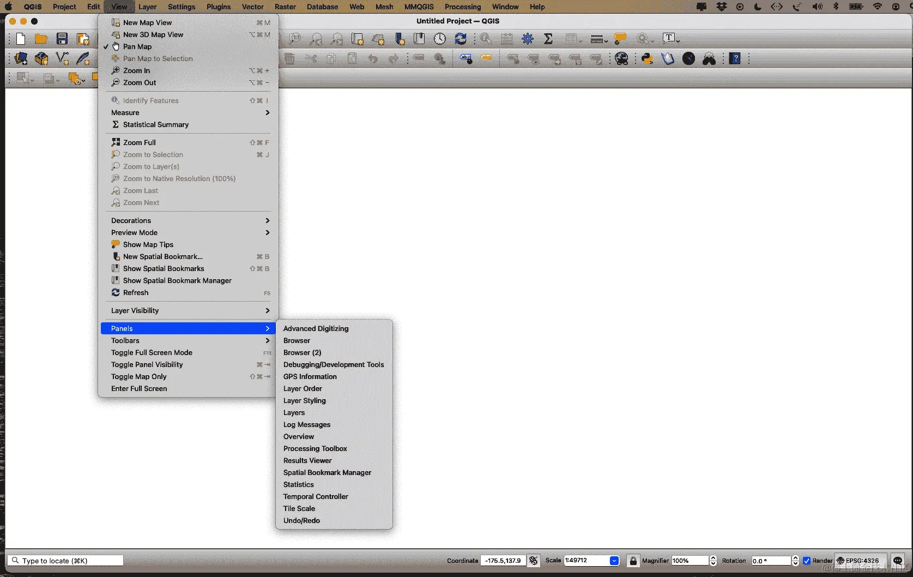Click the binoculars plugin icon
913x577 pixels.
(709, 58)
